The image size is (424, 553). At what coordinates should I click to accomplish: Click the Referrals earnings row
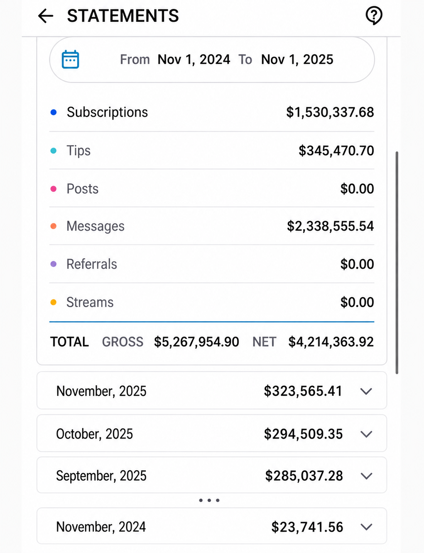(x=212, y=264)
